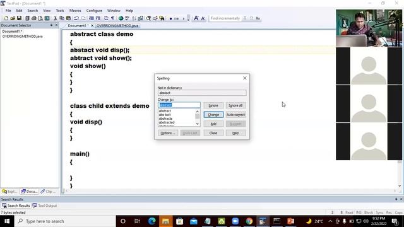This screenshot has height=227, width=404.
Task: Save the document with the floppy icon
Action: click(19, 18)
